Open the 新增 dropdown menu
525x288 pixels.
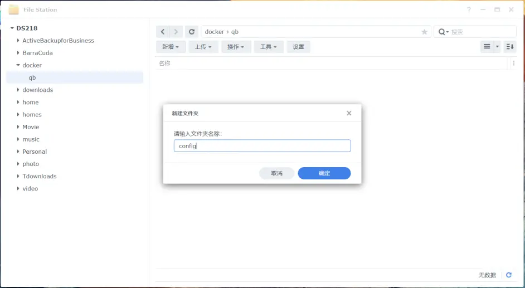pos(171,47)
